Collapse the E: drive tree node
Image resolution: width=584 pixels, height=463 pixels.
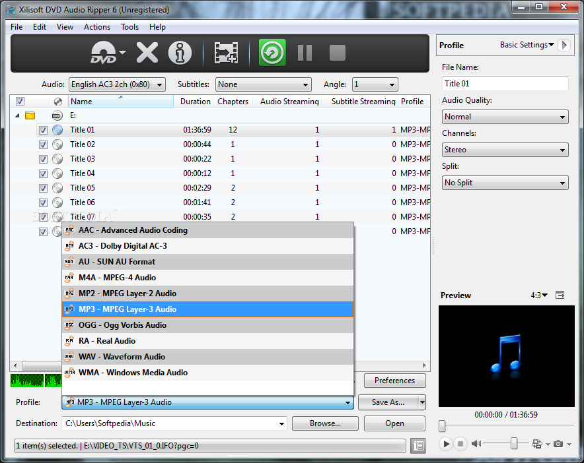click(17, 115)
